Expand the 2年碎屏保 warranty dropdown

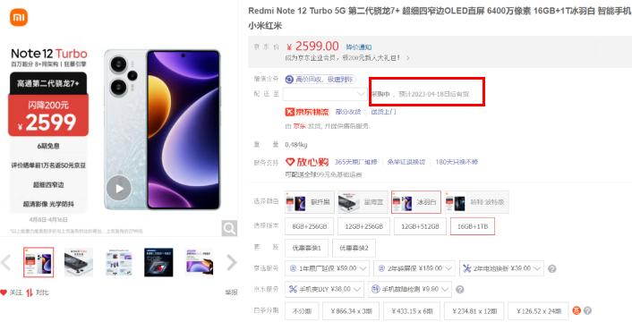414,268
